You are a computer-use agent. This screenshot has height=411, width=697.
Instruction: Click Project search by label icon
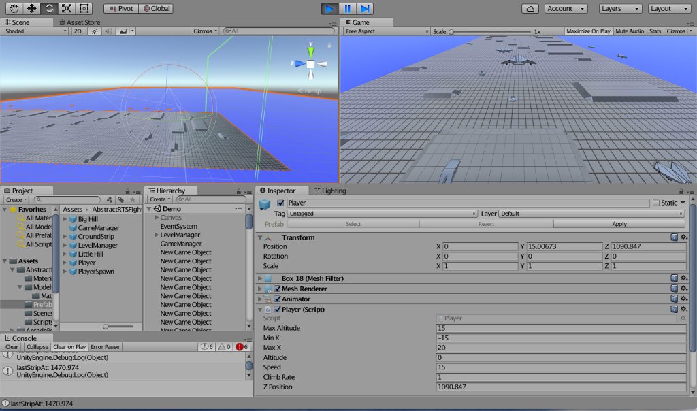pyautogui.click(x=121, y=199)
